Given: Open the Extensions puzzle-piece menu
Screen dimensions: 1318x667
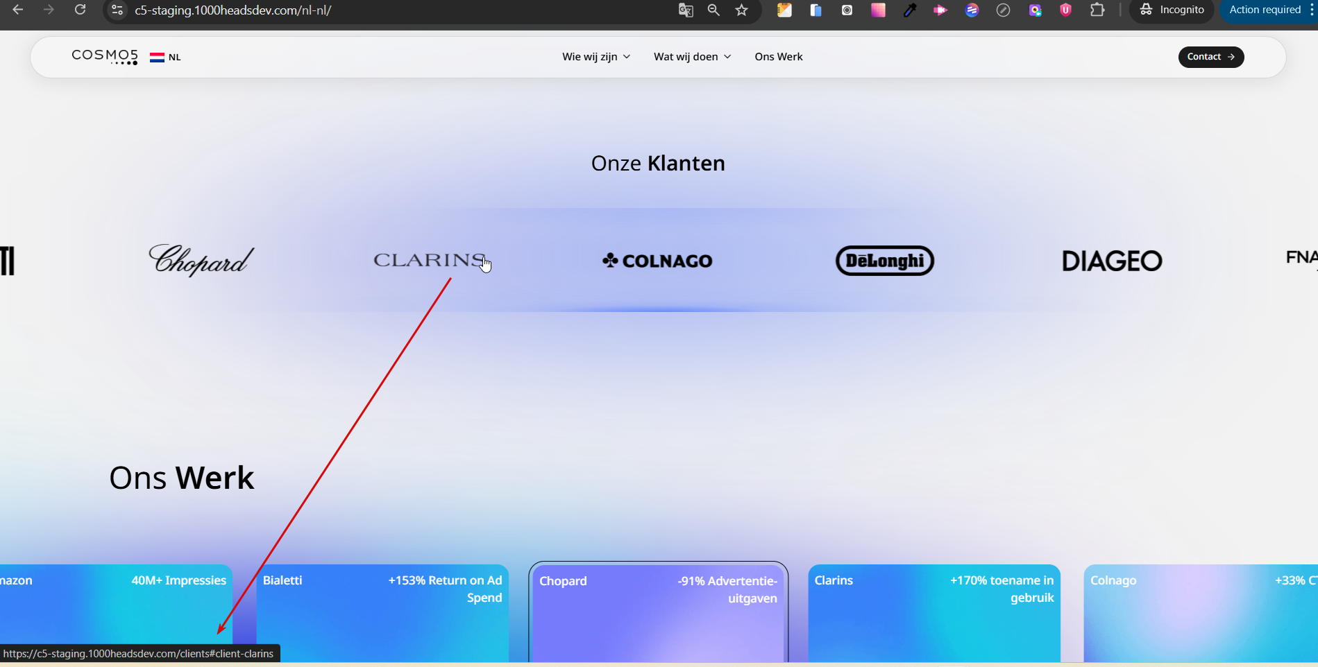Looking at the screenshot, I should click(1097, 10).
